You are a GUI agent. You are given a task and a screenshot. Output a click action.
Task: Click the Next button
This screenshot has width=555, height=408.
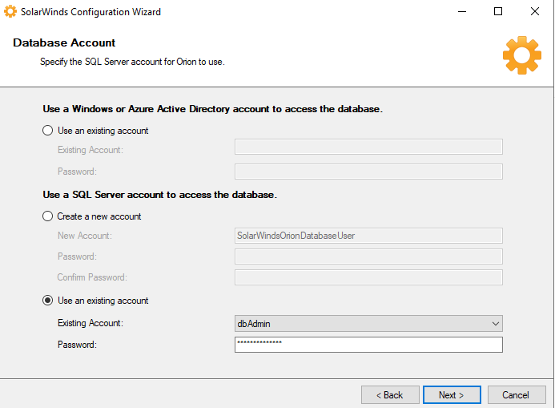[452, 394]
